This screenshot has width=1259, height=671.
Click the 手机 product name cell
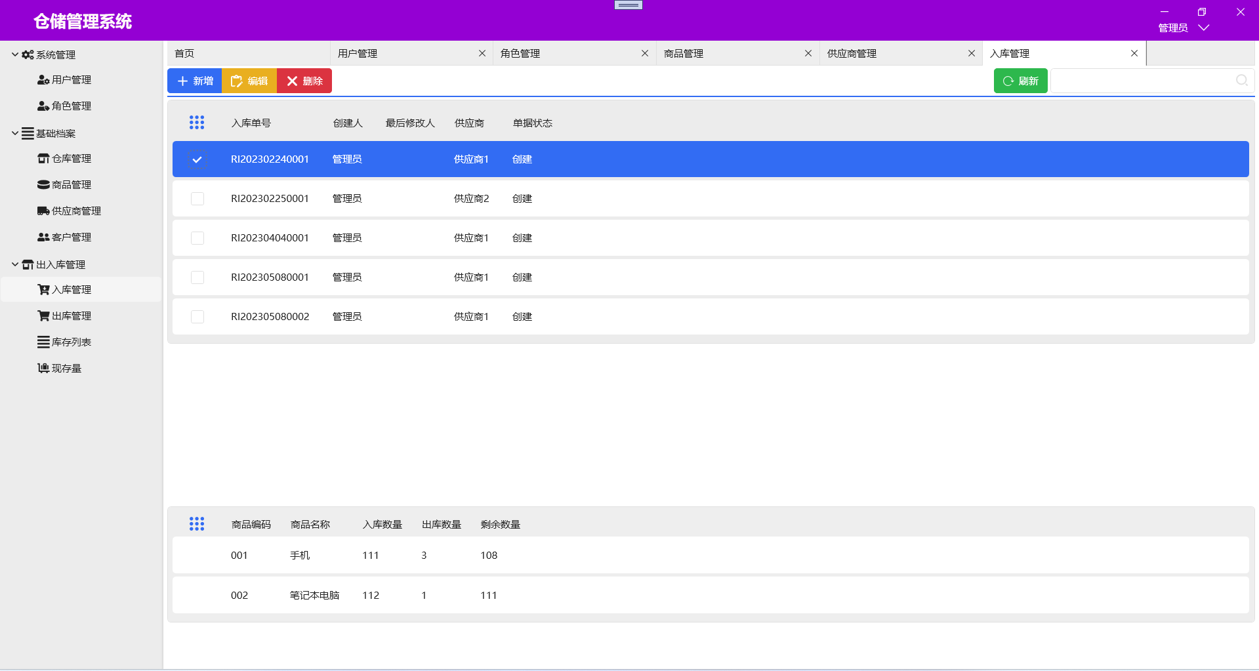[x=300, y=556]
